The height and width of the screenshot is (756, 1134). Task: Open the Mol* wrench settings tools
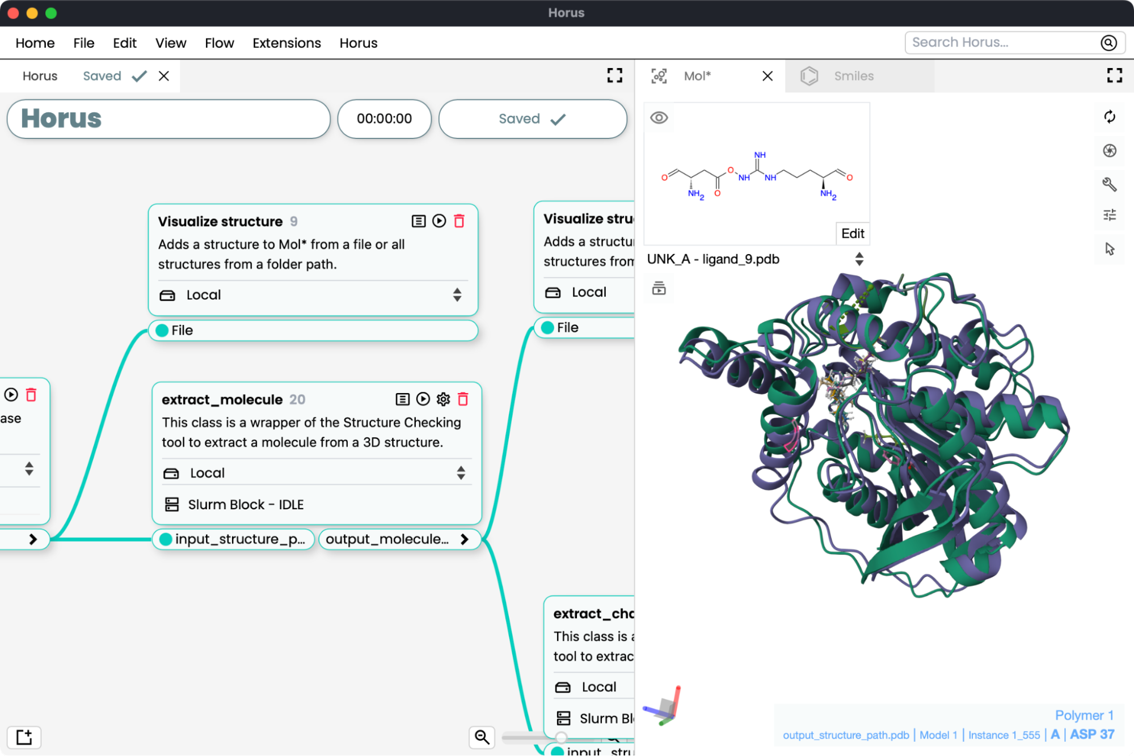coord(1109,184)
